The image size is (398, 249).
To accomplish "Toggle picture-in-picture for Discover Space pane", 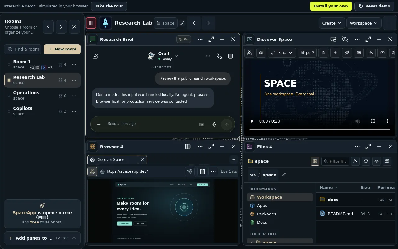I will (x=333, y=39).
